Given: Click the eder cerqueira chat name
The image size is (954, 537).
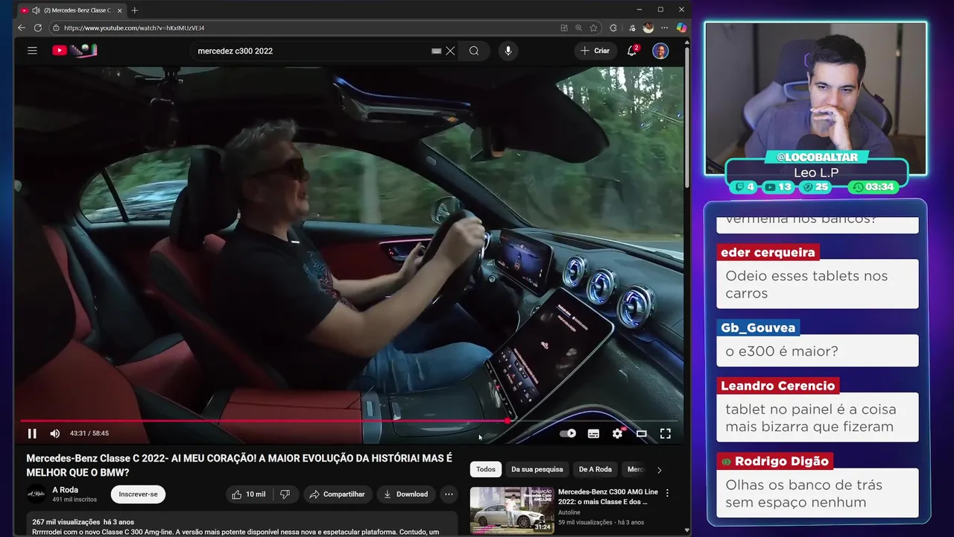Looking at the screenshot, I should pyautogui.click(x=768, y=252).
